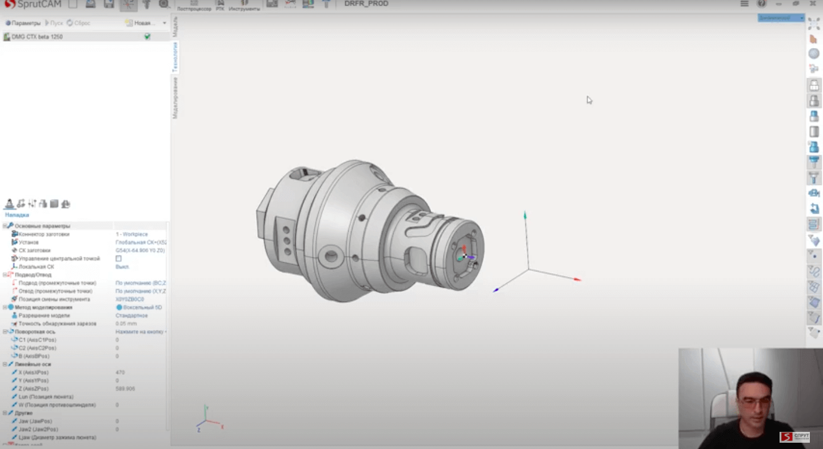Click the second parameter tab icon in Наладка row

[x=21, y=204]
